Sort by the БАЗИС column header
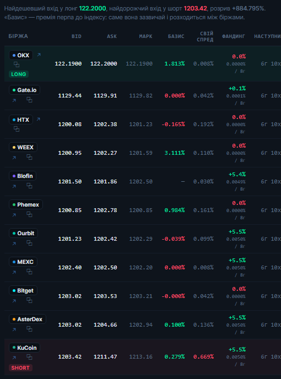 pyautogui.click(x=176, y=36)
